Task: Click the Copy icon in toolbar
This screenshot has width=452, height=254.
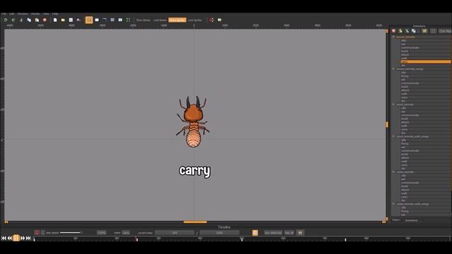Action: [29, 20]
